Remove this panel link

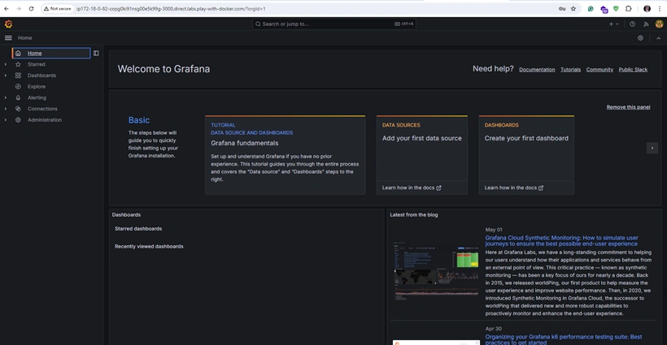point(628,107)
